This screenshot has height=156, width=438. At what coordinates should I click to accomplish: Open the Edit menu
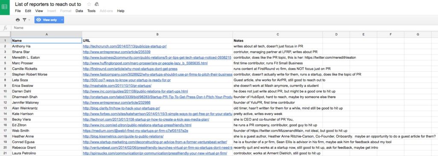click(x=28, y=11)
